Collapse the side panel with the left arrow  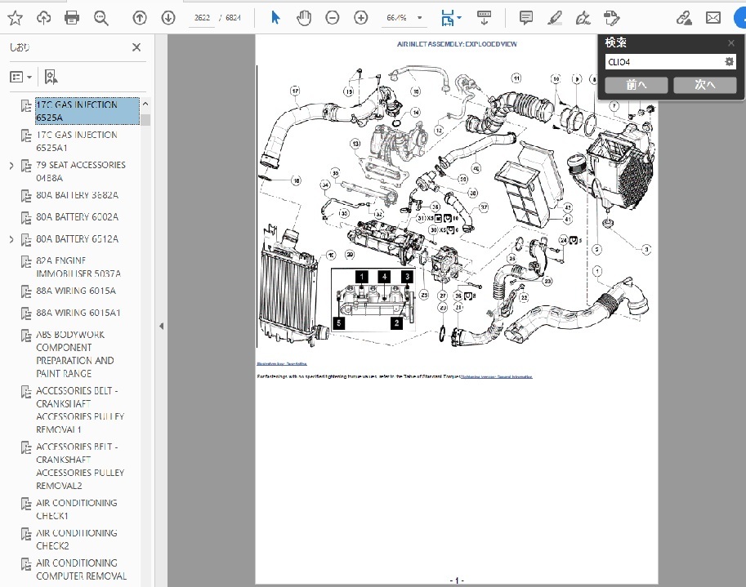tap(161, 326)
